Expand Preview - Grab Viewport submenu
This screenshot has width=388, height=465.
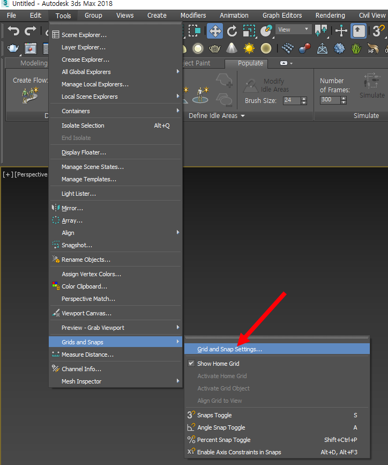(x=116, y=328)
